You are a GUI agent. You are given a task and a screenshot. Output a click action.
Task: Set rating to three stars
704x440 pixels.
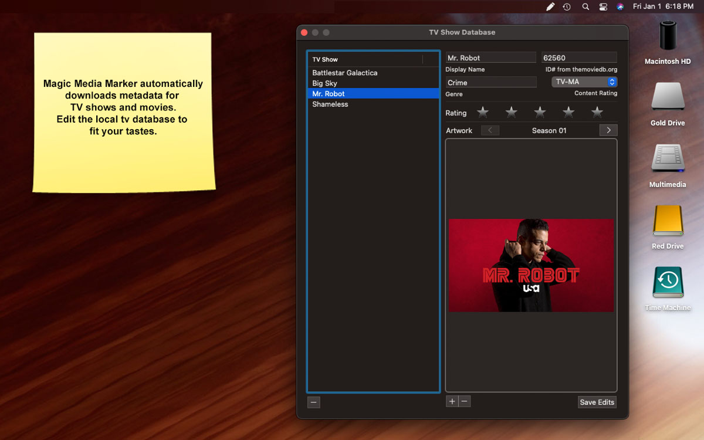click(x=540, y=112)
